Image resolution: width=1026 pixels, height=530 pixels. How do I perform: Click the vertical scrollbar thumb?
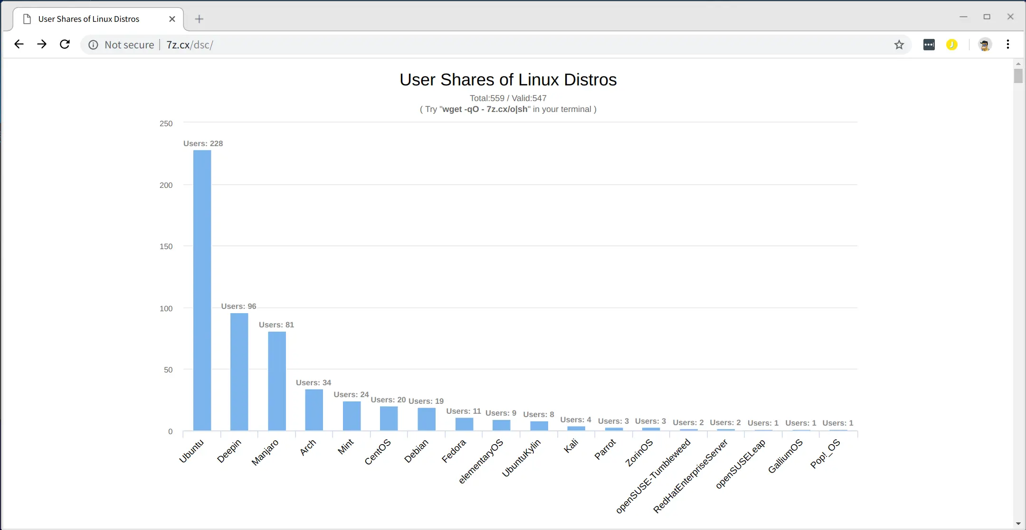pos(1018,76)
